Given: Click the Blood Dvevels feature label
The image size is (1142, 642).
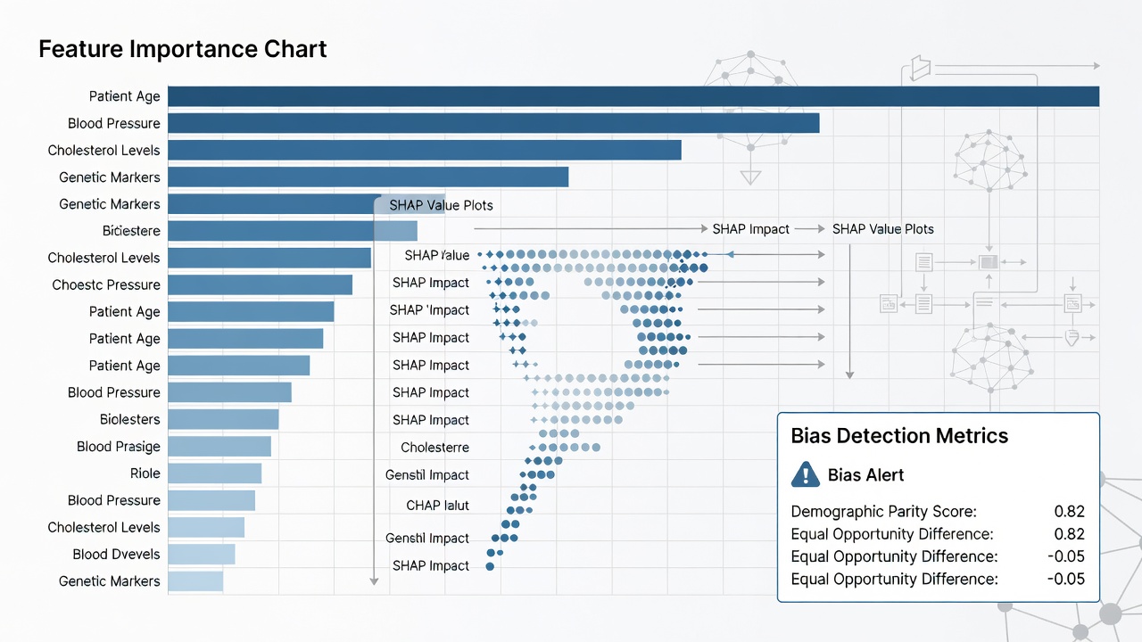Looking at the screenshot, I should tap(116, 555).
